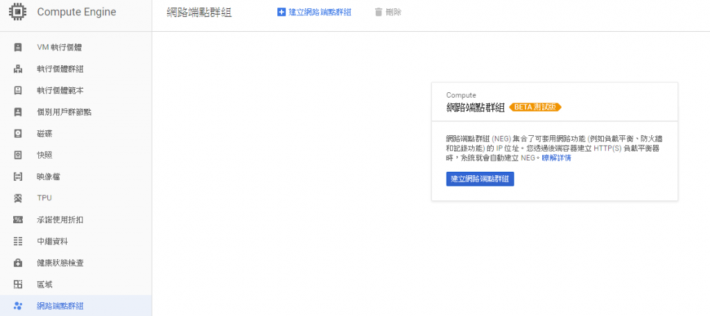
Task: Click the VM 執行個體 sidebar icon
Action: coord(17,47)
